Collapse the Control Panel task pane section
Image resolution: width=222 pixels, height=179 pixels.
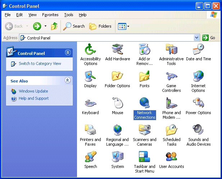point(68,53)
